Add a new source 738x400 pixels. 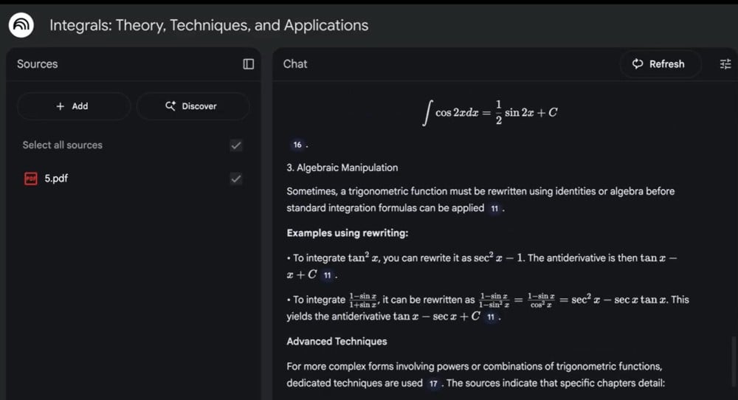pos(72,106)
